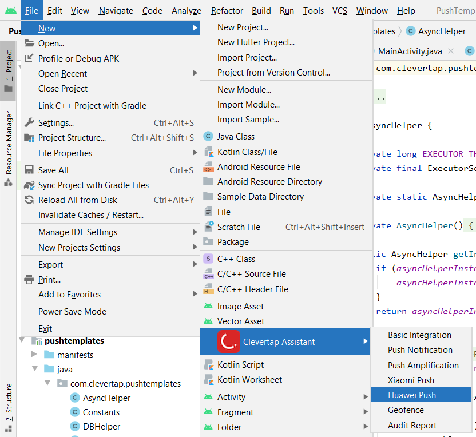
Task: Click the Reload All from Disk icon
Action: [x=29, y=200]
